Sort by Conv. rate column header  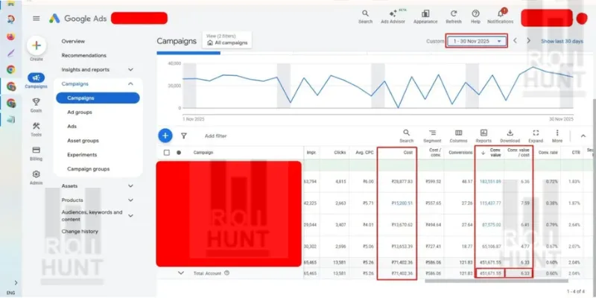click(x=548, y=153)
